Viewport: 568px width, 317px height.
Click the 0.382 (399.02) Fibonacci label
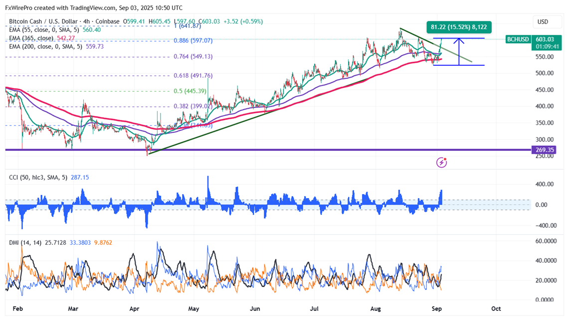click(193, 106)
